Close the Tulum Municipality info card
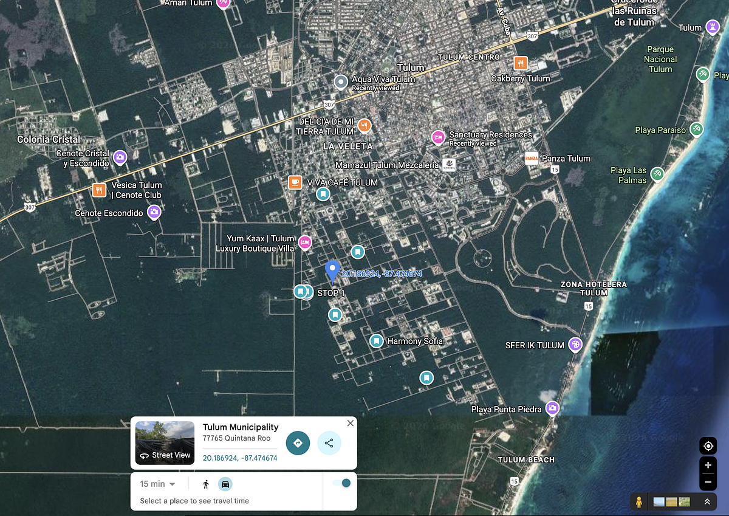The height and width of the screenshot is (516, 729). [350, 423]
